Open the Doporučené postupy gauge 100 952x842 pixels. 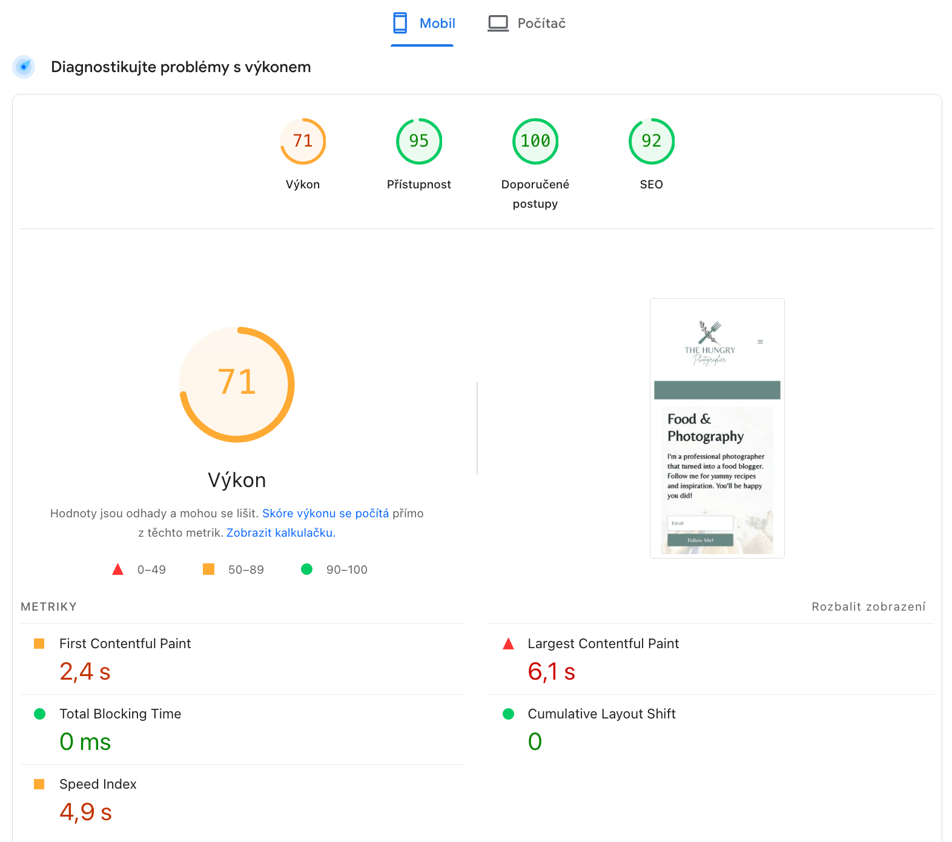(535, 141)
